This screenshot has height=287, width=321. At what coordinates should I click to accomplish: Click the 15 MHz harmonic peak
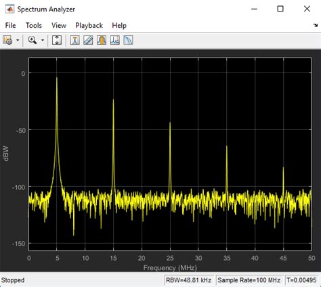(113, 100)
